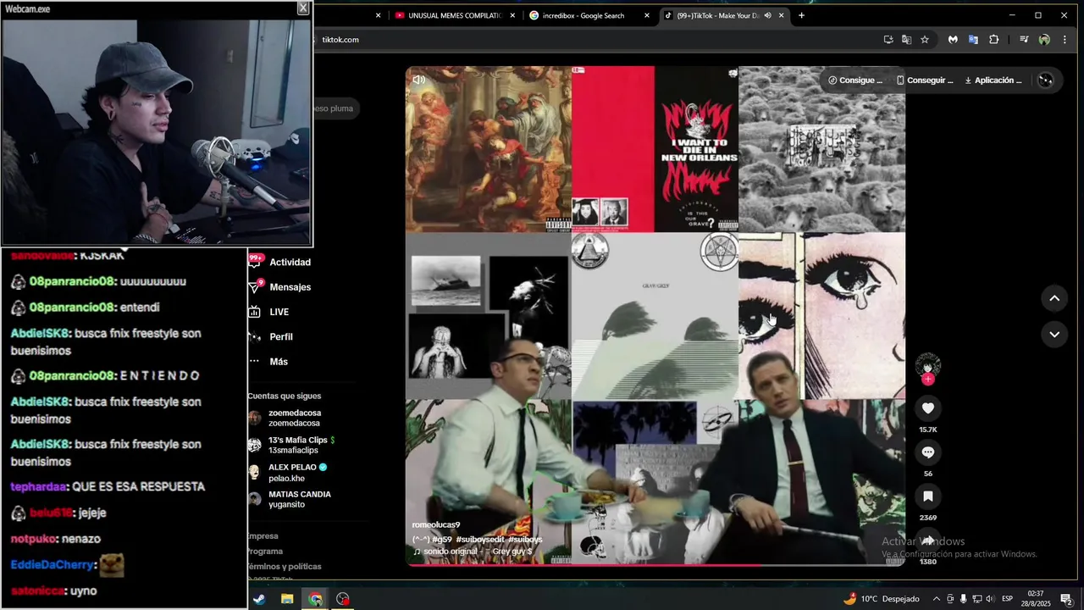Go to Perfil in the sidebar

click(281, 336)
